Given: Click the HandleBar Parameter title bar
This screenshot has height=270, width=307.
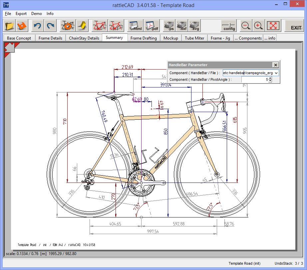Looking at the screenshot, I should tap(220, 65).
